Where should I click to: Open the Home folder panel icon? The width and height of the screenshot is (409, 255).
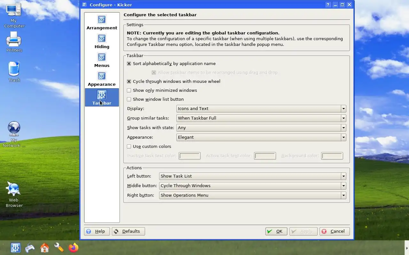(x=44, y=248)
